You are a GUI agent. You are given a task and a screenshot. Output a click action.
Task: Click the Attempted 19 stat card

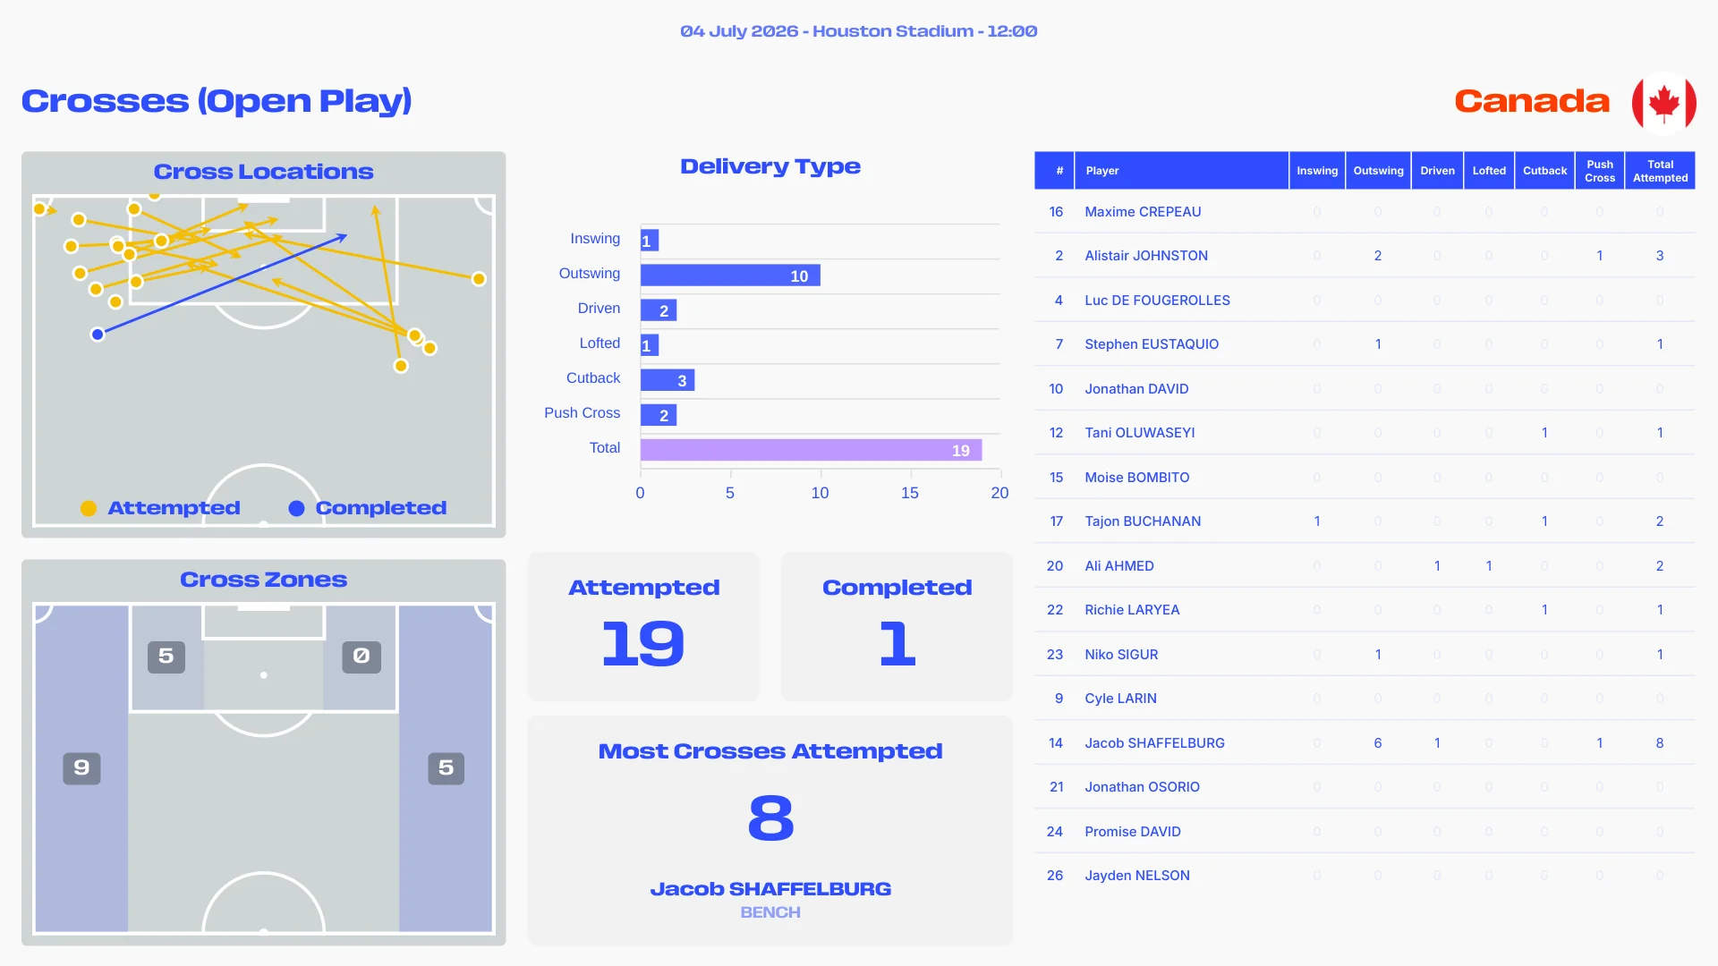(x=643, y=626)
